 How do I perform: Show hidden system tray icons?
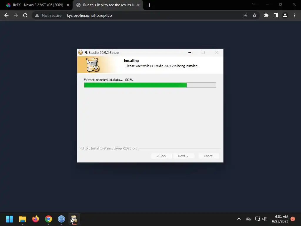click(x=239, y=219)
